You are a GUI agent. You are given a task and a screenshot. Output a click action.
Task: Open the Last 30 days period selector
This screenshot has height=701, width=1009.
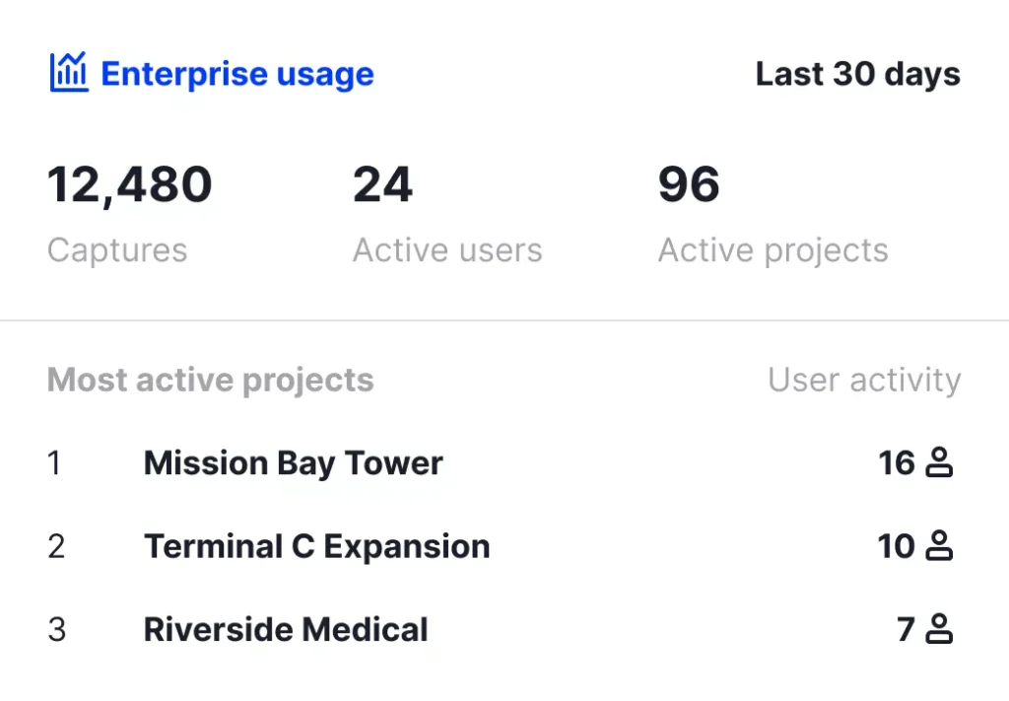click(x=858, y=74)
